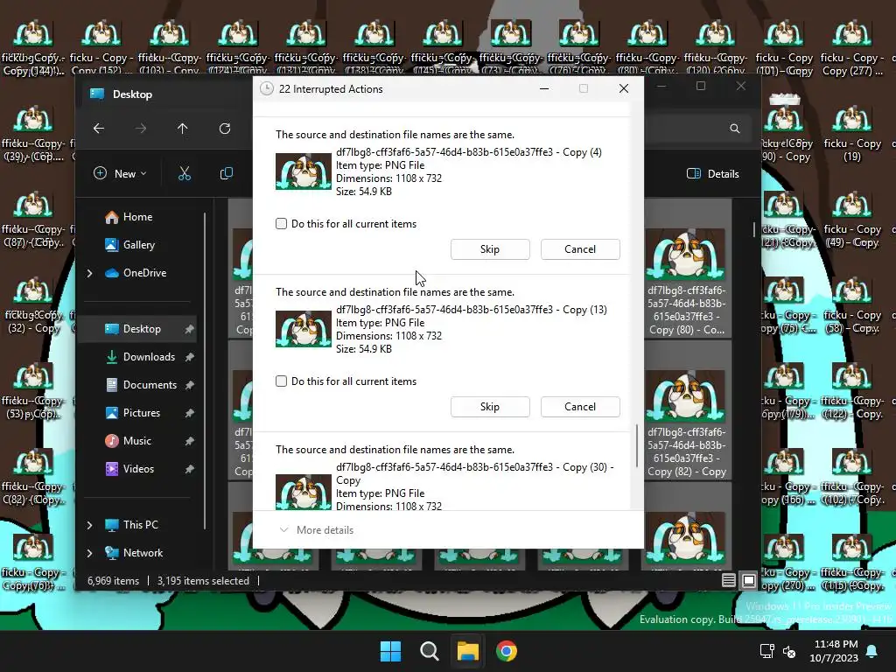This screenshot has width=896, height=672.
Task: Select desktop icon 'ficku - Copy (49) - Copy'
Action: [x=852, y=220]
